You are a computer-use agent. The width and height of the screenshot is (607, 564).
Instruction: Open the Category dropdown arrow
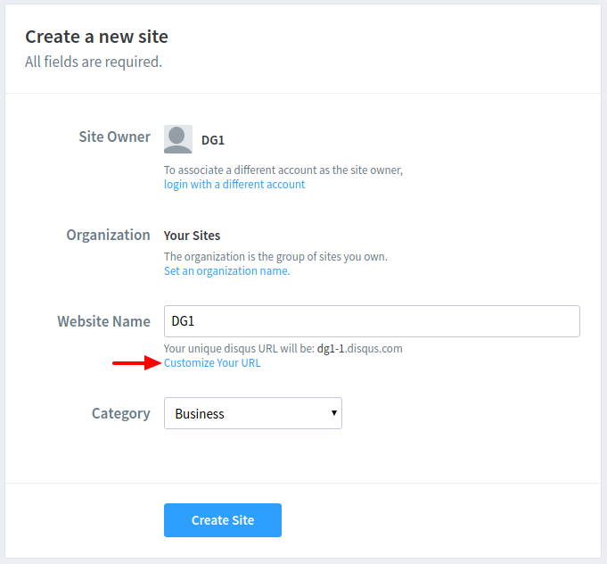[333, 413]
